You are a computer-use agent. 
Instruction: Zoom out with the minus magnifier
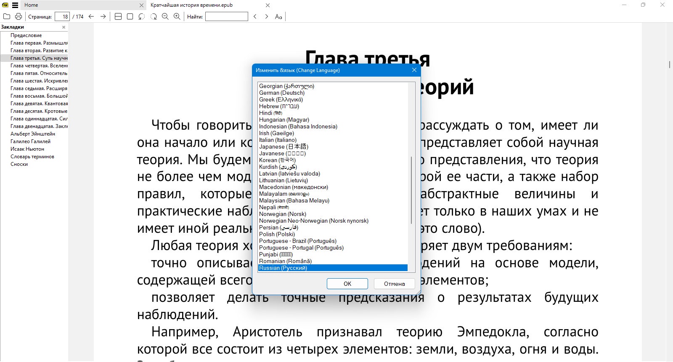pyautogui.click(x=165, y=16)
